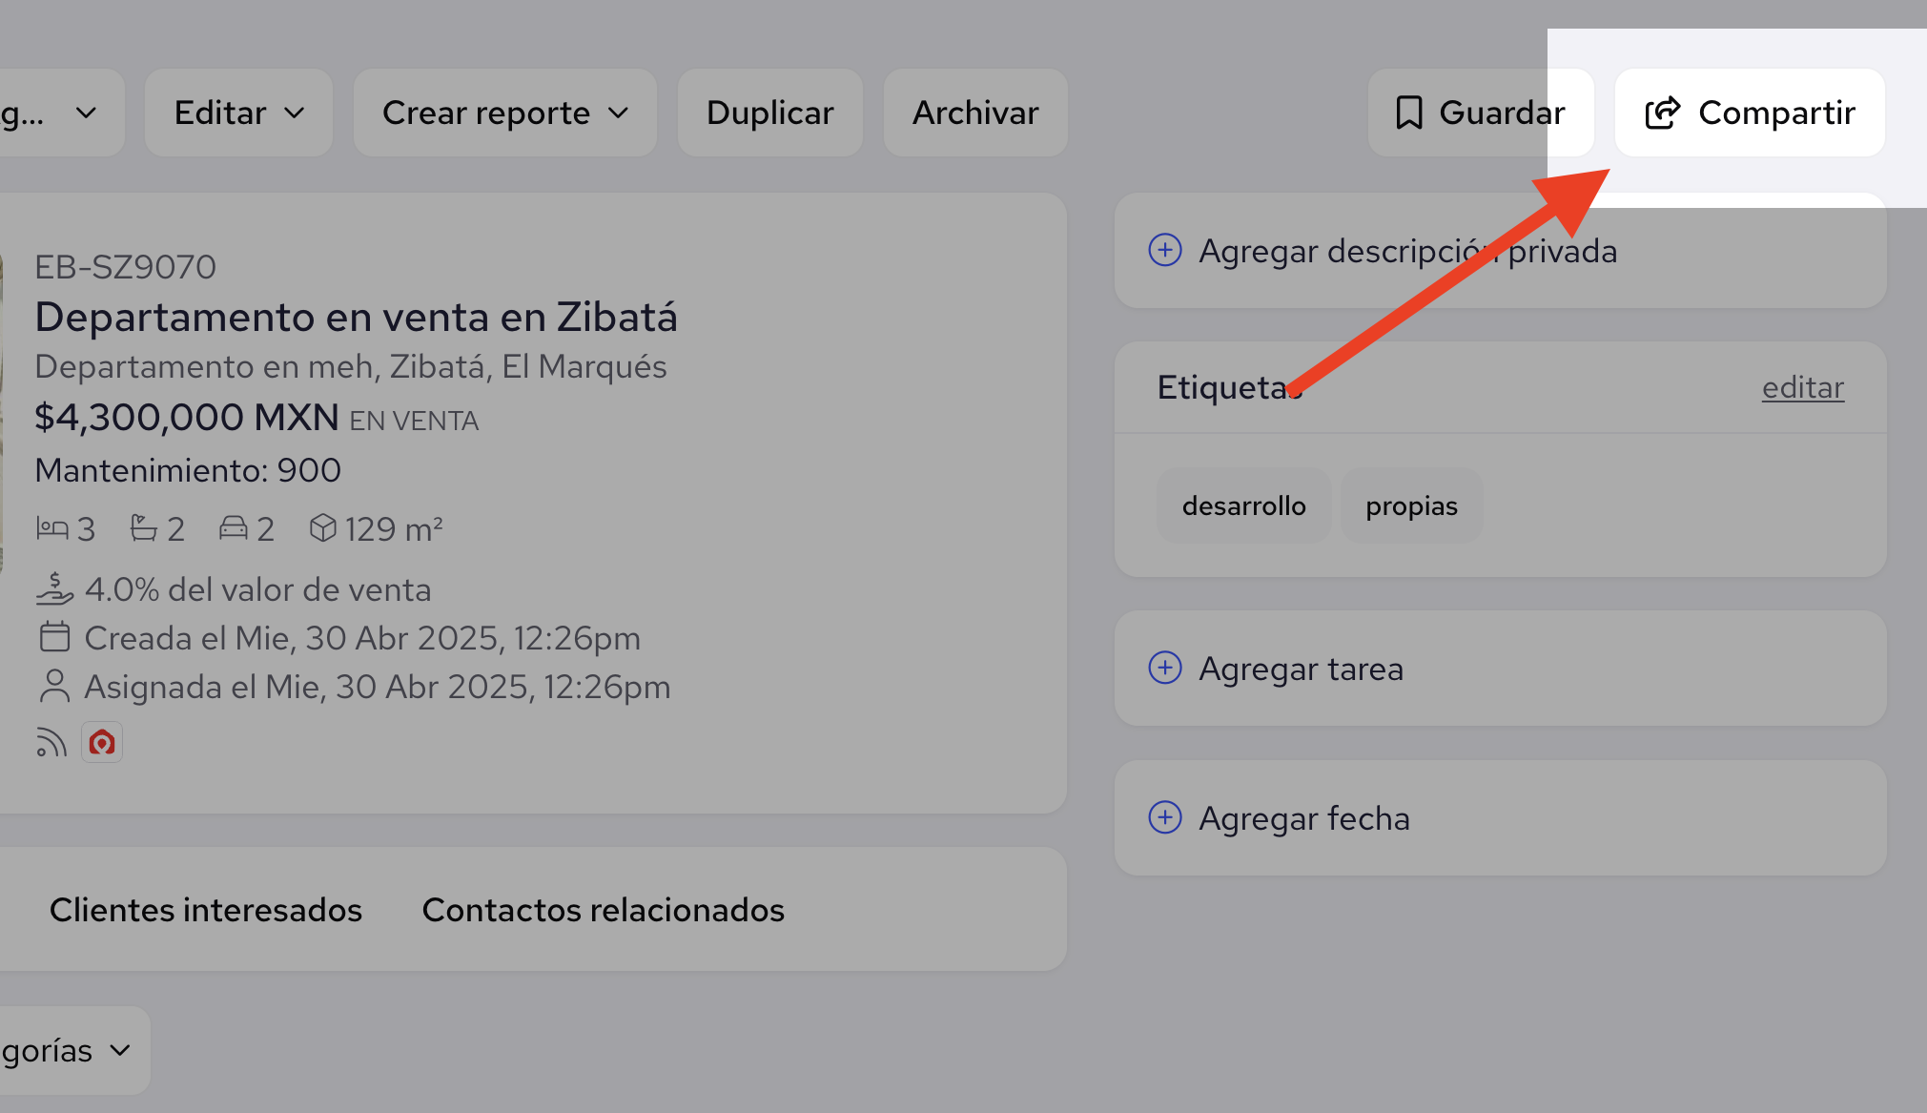Open the partially visible categorías dropdown

coord(67,1050)
